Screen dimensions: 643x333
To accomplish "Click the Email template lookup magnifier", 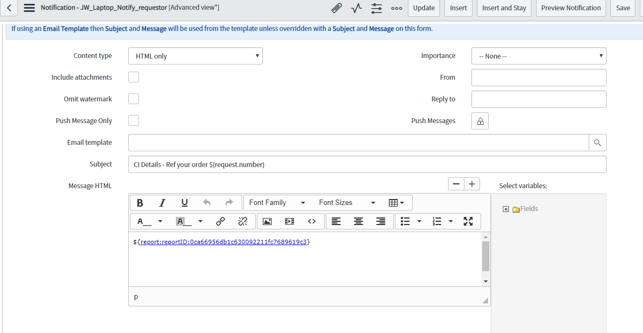I will [x=597, y=143].
